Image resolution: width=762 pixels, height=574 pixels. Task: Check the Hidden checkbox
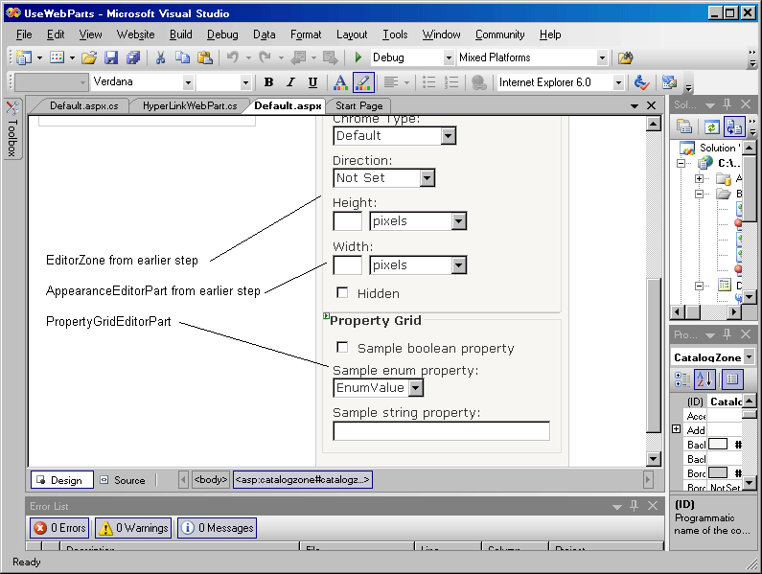pyautogui.click(x=342, y=293)
